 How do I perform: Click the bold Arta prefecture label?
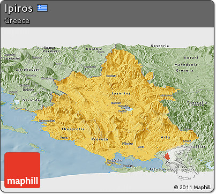166,137
